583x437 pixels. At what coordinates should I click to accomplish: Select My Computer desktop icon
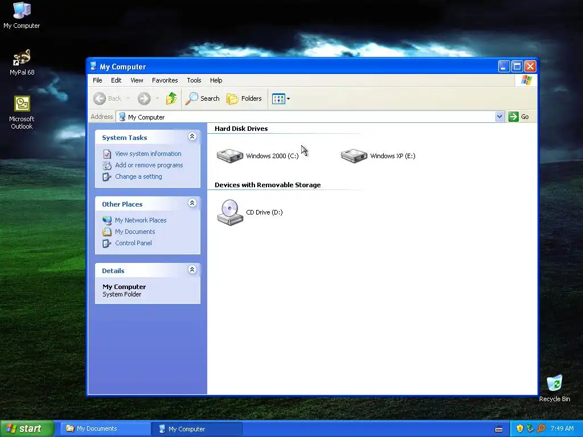(22, 15)
